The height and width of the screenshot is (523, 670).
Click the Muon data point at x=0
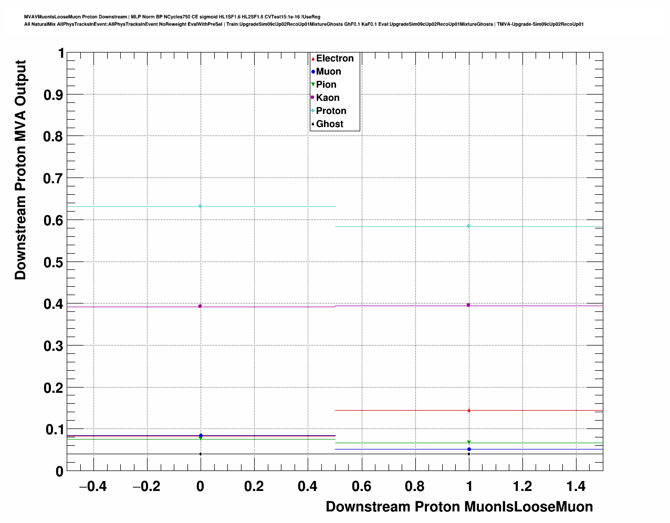[201, 435]
